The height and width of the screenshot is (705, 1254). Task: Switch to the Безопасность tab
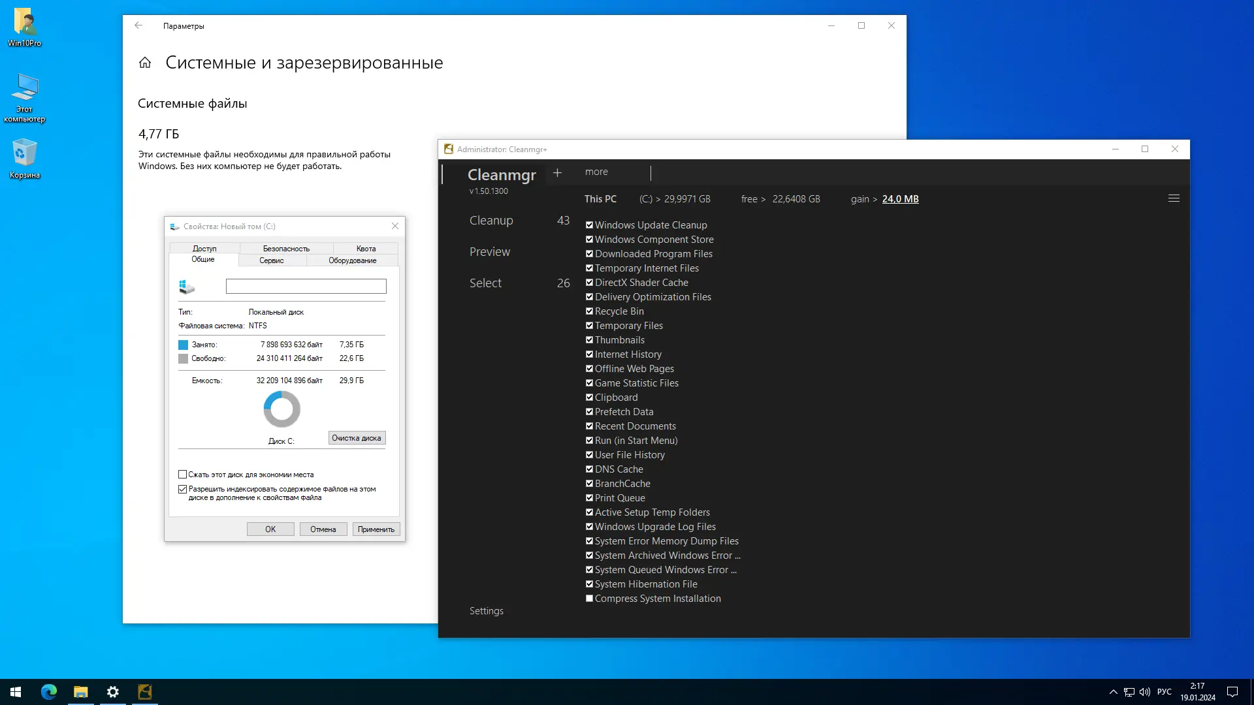click(x=286, y=249)
